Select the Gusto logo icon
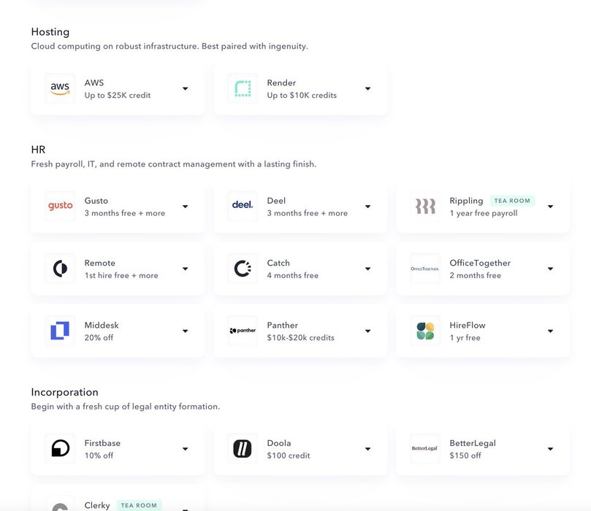Viewport: 591px width, 511px height. point(60,206)
